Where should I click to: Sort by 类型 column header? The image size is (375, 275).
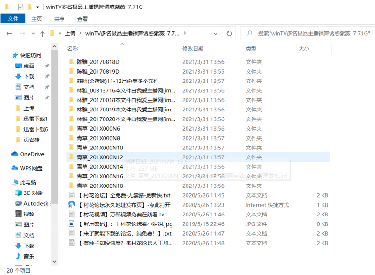coord(251,49)
